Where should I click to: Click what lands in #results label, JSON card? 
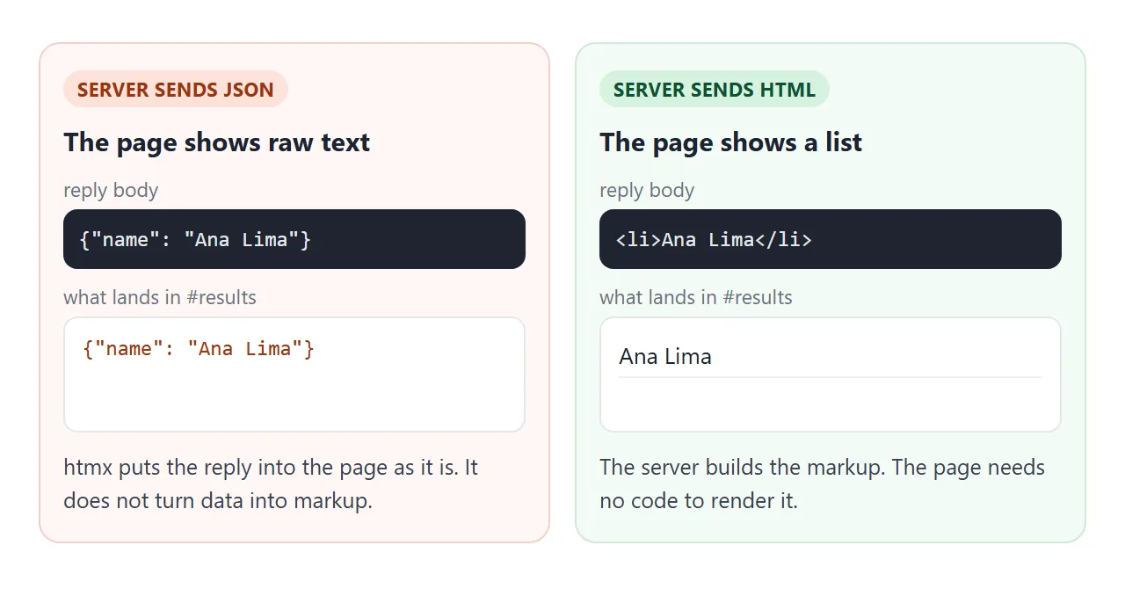(x=160, y=297)
